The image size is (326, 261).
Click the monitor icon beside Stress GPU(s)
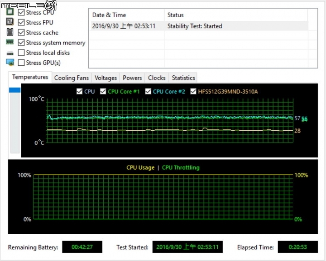10,62
